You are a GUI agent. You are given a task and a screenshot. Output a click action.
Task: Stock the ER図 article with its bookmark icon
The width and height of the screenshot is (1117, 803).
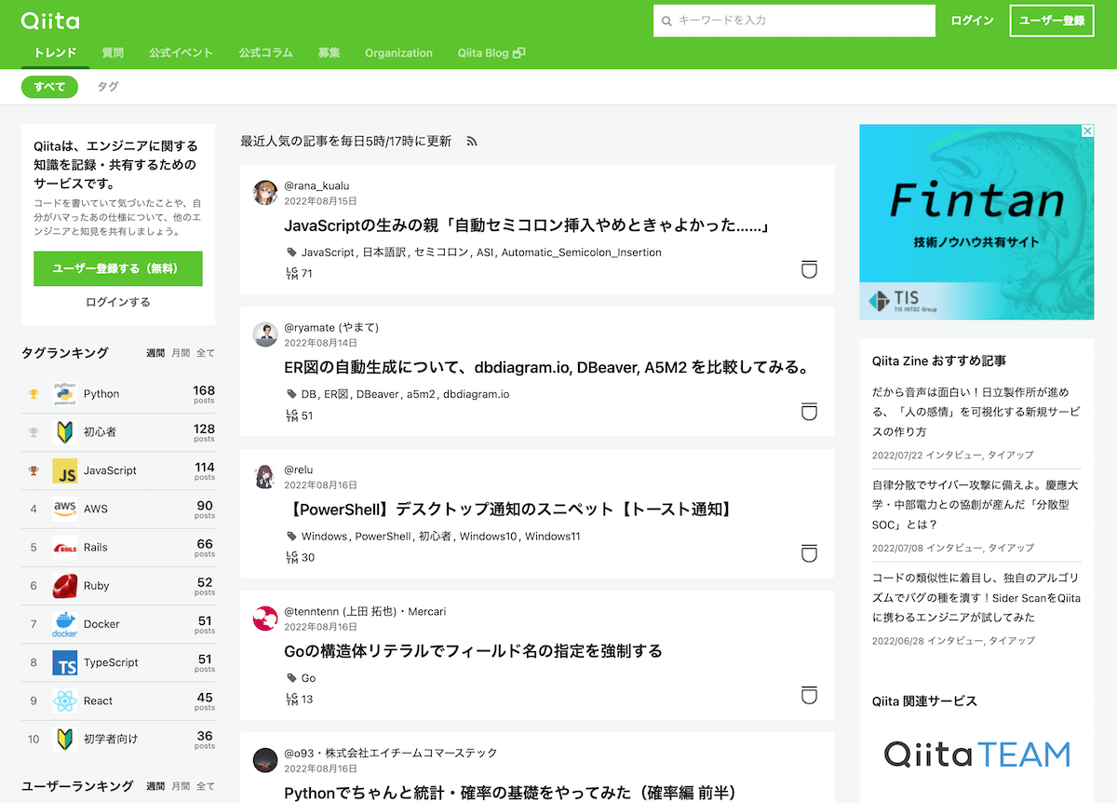click(809, 412)
